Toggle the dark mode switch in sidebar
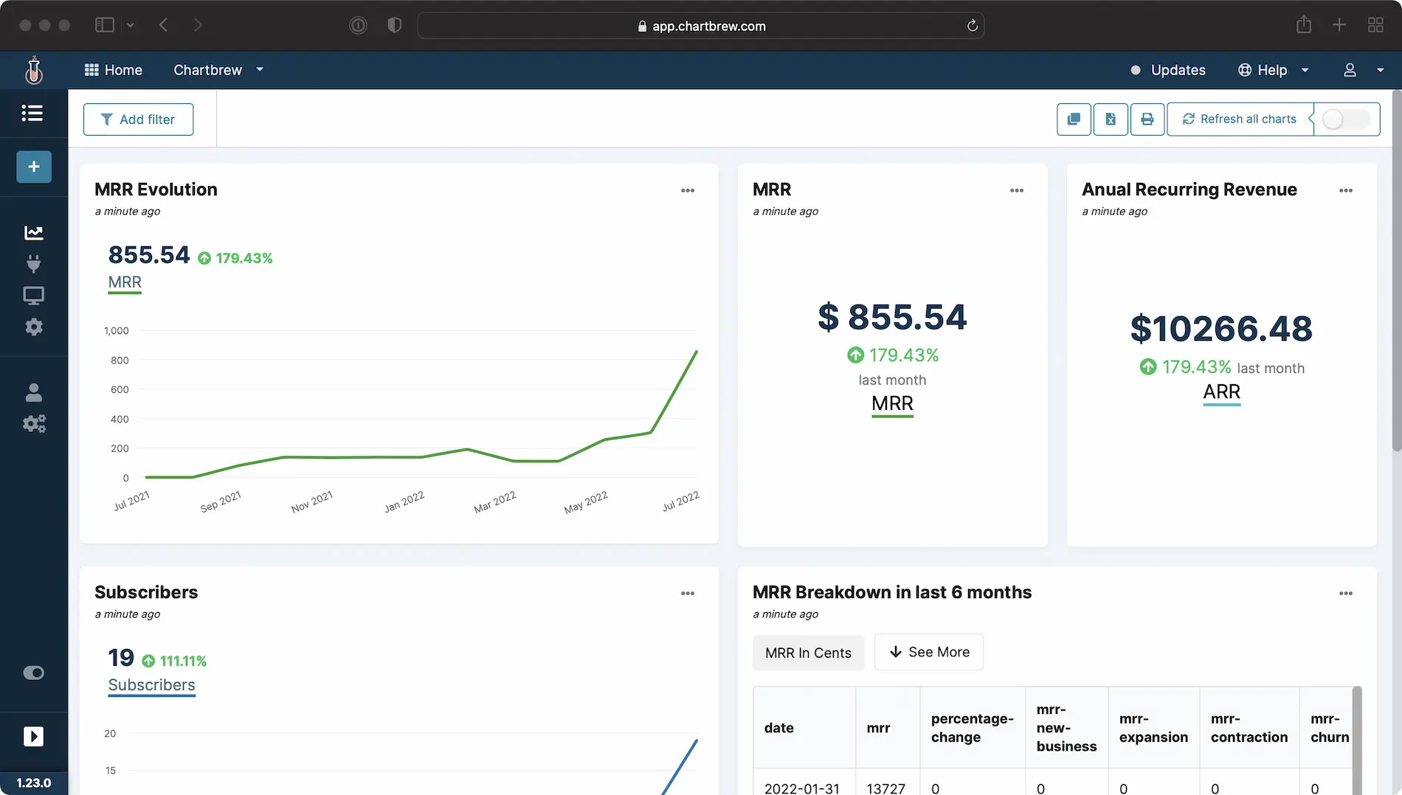1402x795 pixels. click(34, 673)
